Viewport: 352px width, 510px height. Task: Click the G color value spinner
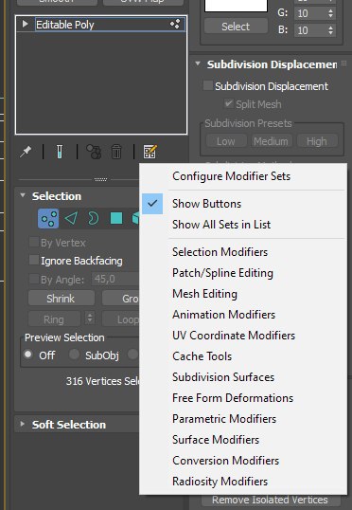pyautogui.click(x=330, y=13)
